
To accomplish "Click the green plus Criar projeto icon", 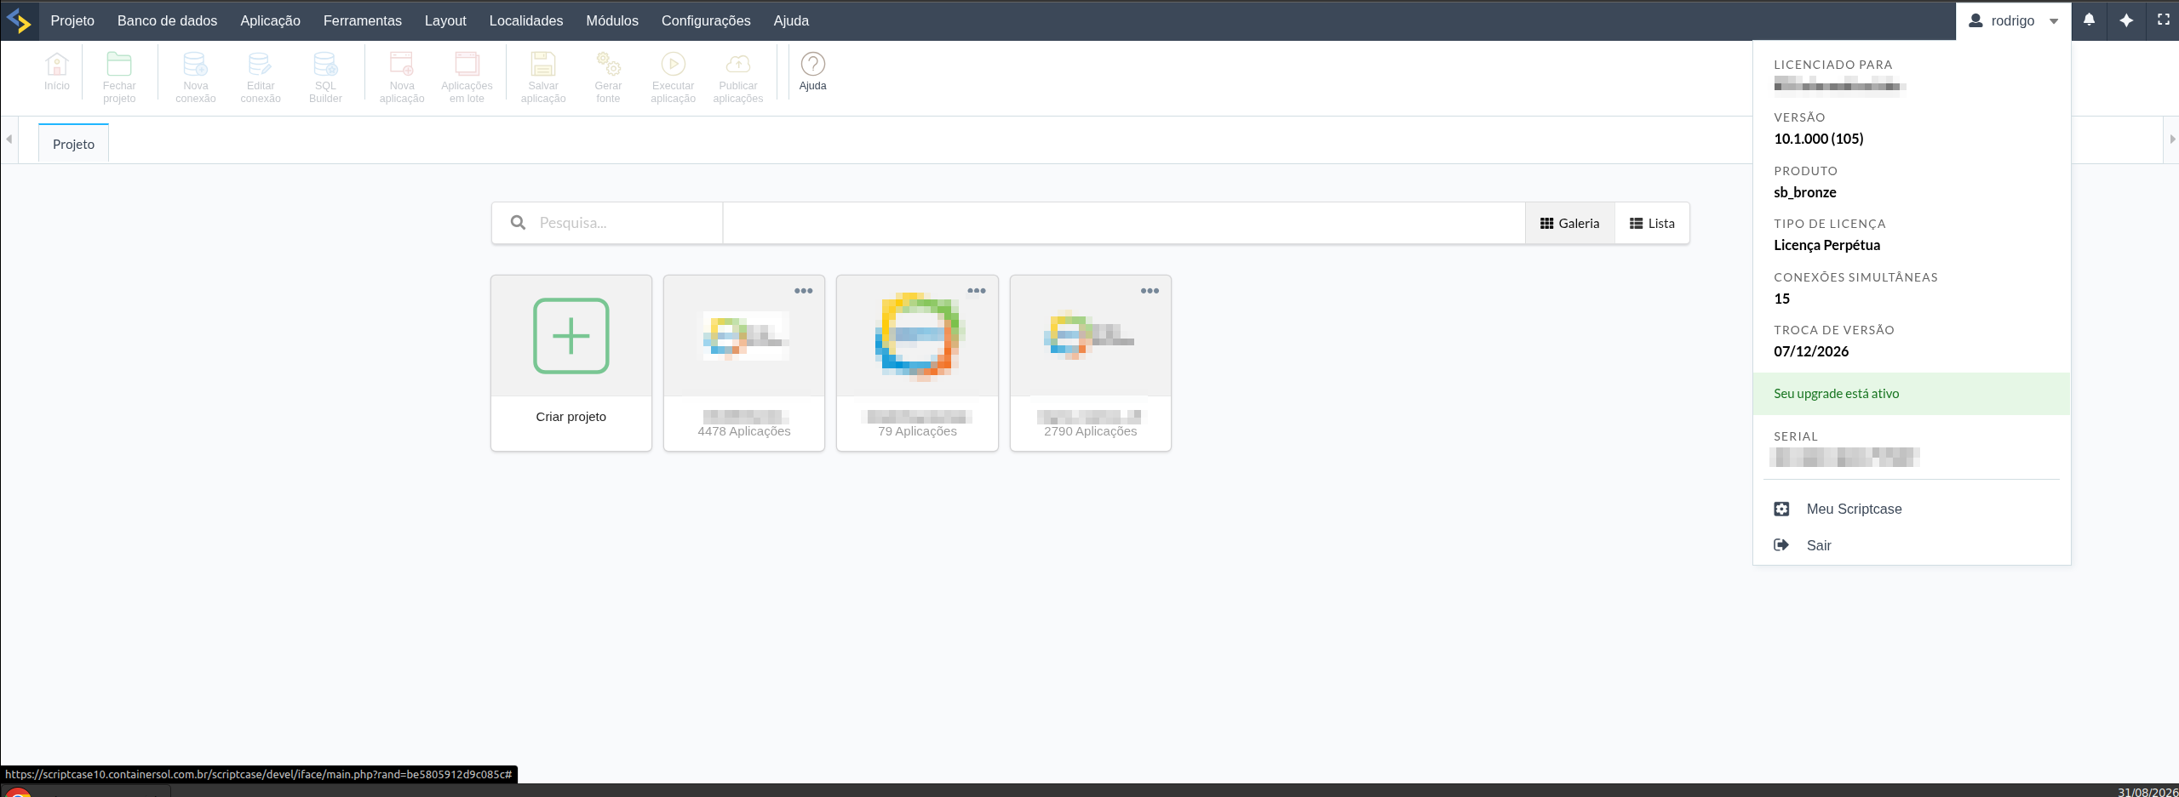I will point(571,336).
